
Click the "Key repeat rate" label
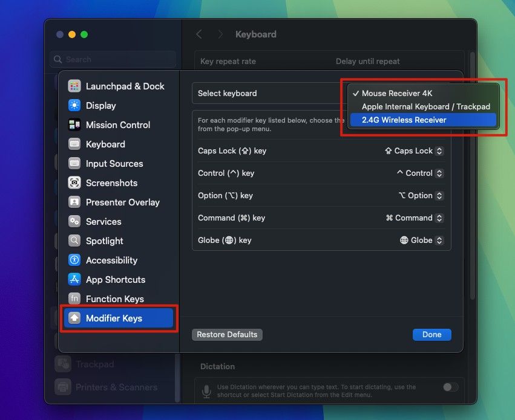(x=228, y=61)
